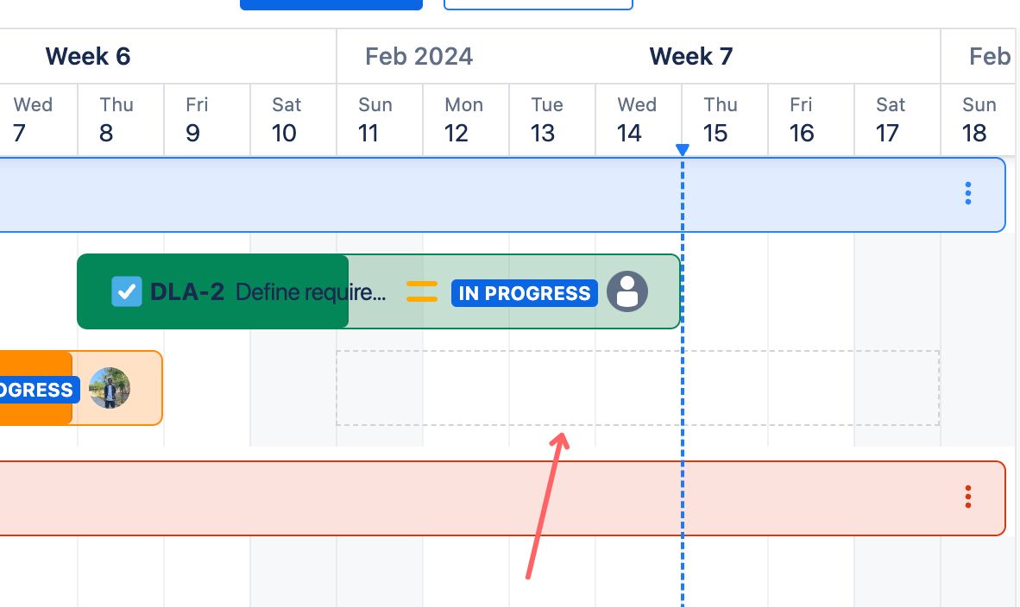Click the assignee photo avatar on the orange task
This screenshot has width=1020, height=607.
[x=110, y=388]
